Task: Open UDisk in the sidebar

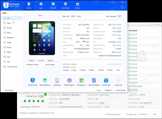Action: click(x=12, y=52)
